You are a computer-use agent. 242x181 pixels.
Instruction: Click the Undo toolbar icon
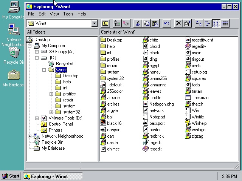pos(167,23)
